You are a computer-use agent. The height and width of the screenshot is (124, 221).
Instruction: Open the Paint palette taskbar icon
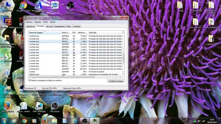pos(14,121)
